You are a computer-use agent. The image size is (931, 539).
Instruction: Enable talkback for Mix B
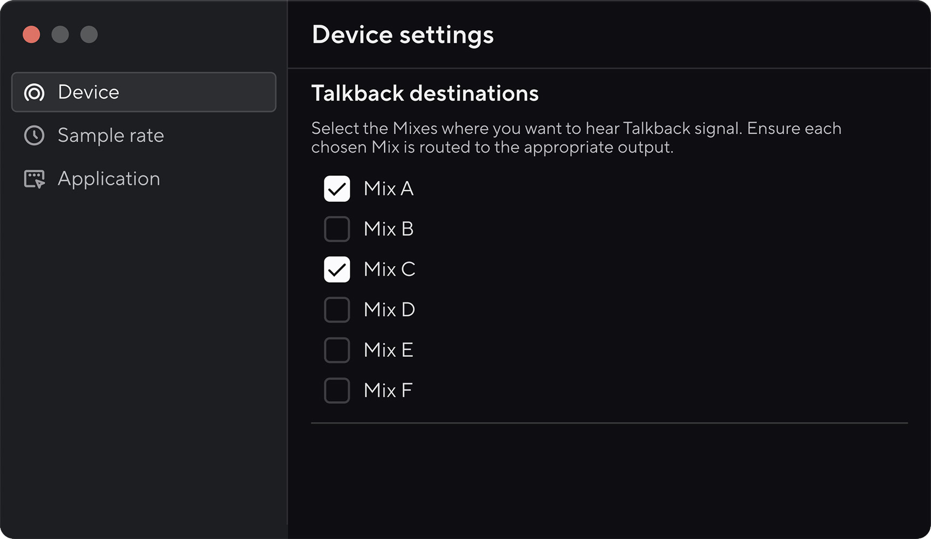337,229
